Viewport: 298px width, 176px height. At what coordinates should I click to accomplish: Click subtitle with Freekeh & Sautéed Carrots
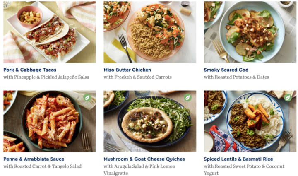point(137,77)
